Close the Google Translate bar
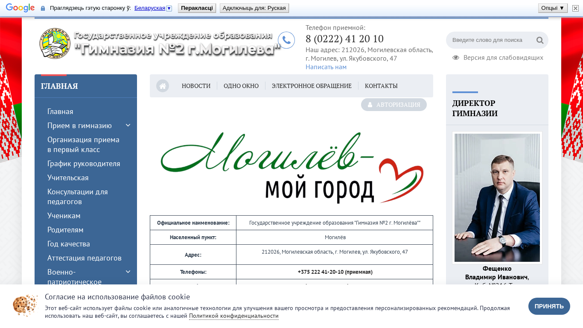Image resolution: width=583 pixels, height=328 pixels. click(575, 8)
